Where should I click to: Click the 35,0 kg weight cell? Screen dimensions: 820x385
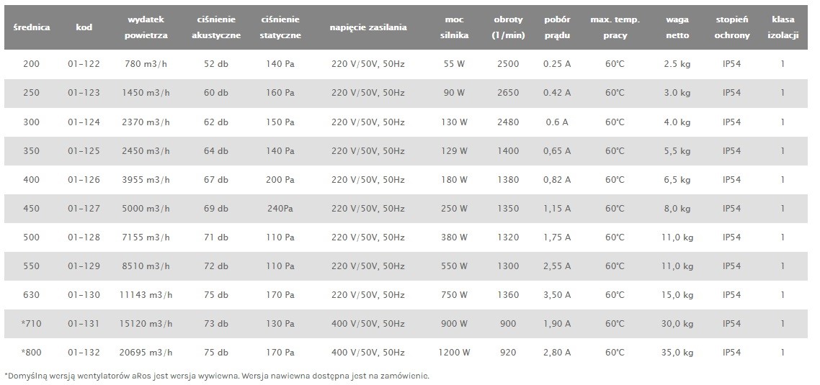677,353
